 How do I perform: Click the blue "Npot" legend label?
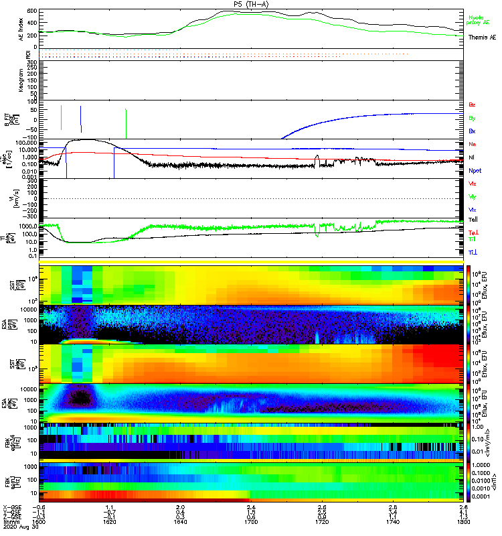(x=475, y=171)
